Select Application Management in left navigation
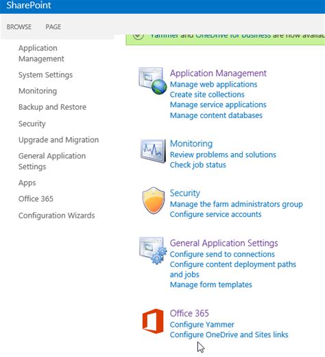The image size is (325, 357). (x=41, y=54)
